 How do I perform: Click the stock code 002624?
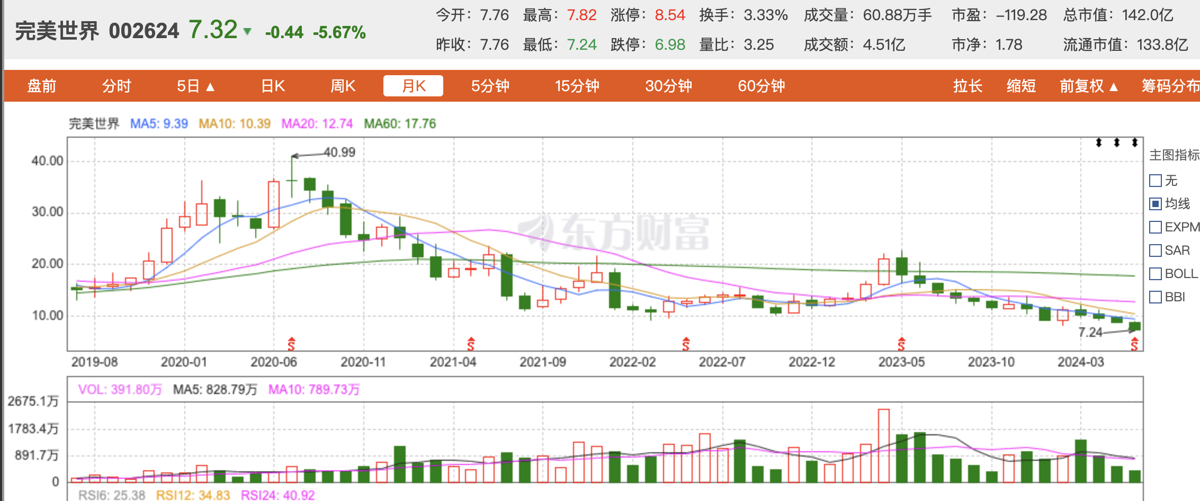[x=144, y=31]
